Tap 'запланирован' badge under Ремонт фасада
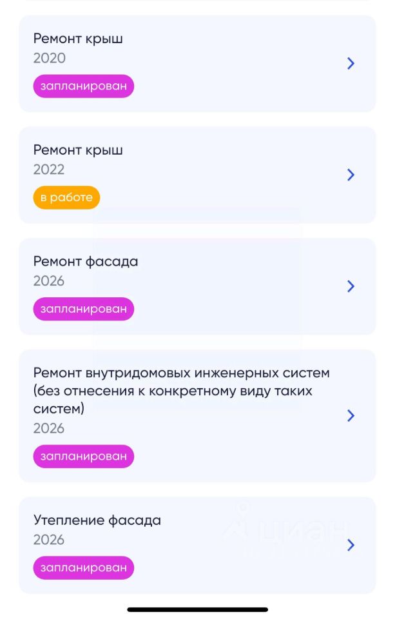The height and width of the screenshot is (619, 395). tap(84, 309)
